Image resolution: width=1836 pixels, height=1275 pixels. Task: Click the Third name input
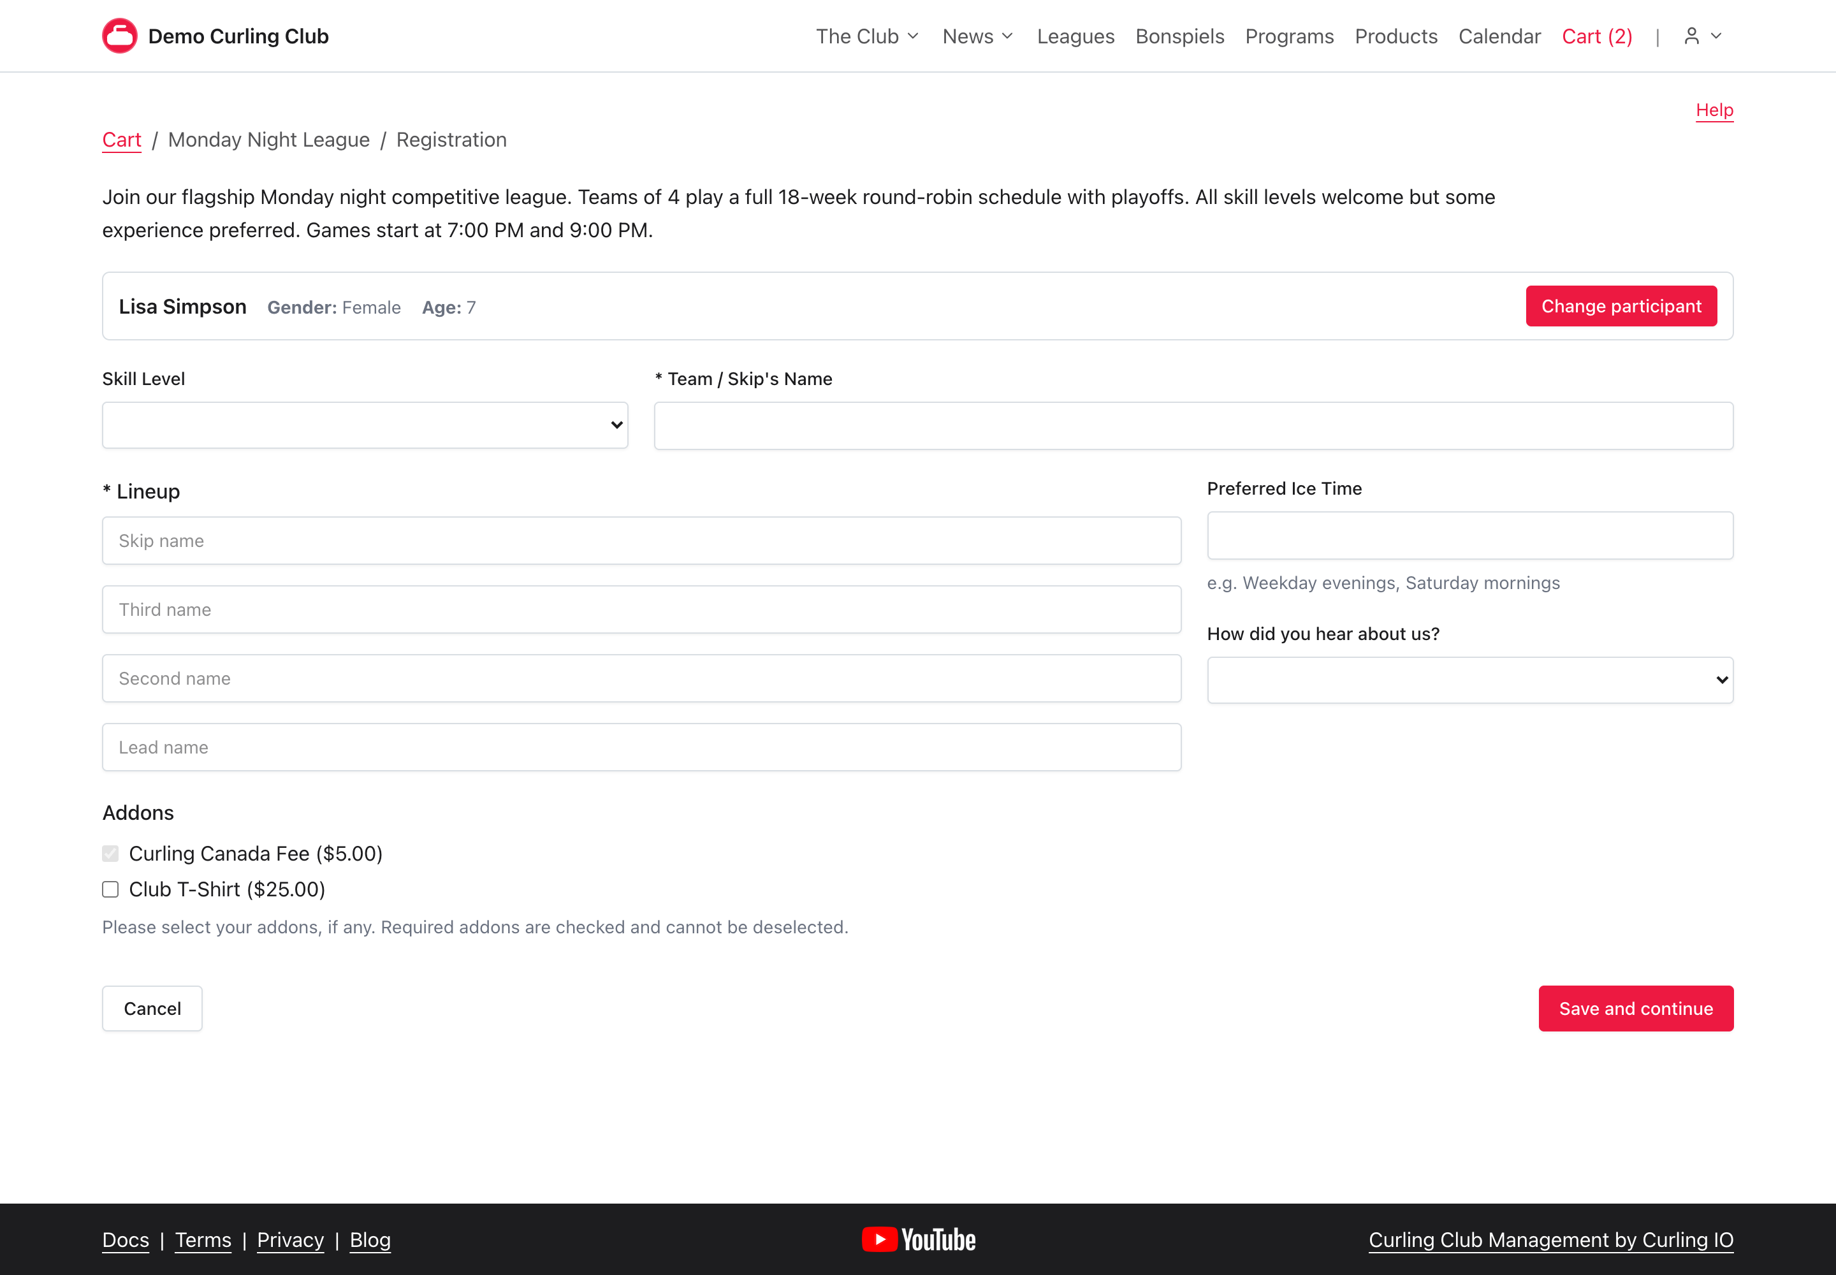coord(641,609)
